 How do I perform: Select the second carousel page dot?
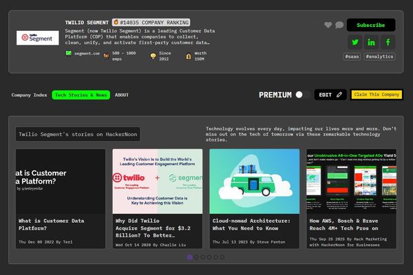point(196,257)
